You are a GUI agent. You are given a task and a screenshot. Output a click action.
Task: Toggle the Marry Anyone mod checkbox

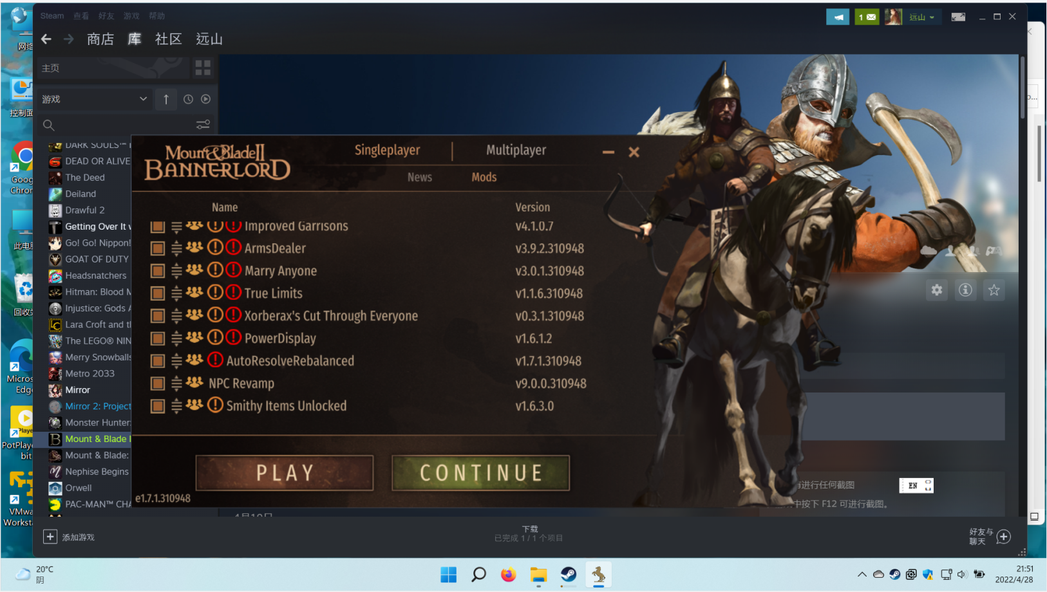tap(158, 271)
